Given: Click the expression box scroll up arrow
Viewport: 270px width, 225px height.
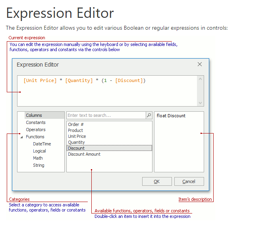Looking at the screenshot, I should pyautogui.click(x=200, y=79).
